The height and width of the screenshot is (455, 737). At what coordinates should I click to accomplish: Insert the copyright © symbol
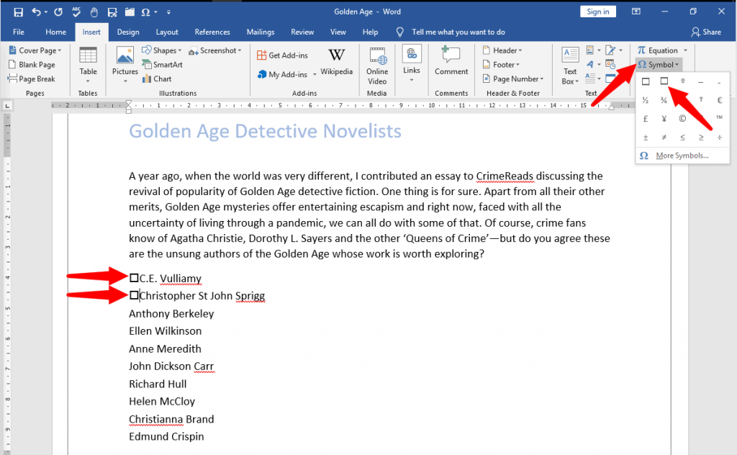[x=682, y=119]
